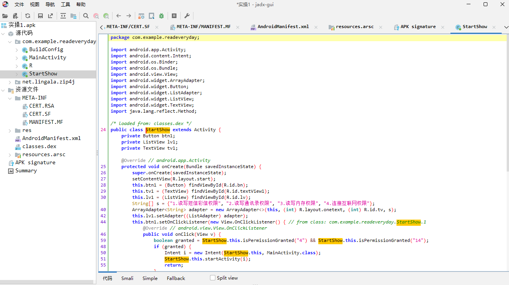
Task: Expand the resources.arsc tree node
Action: pos(10,155)
